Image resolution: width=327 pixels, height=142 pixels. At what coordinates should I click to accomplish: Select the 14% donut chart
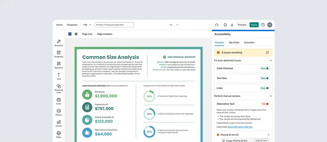[x=149, y=96]
